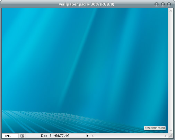This screenshot has width=175, height=140.
Task: Open the status bar black triangle flyout
Action: (87, 136)
